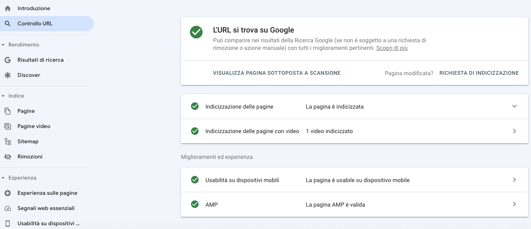Screen dimensions: 531x229
Task: Collapse the Indice sidebar section
Action: pyautogui.click(x=3, y=96)
